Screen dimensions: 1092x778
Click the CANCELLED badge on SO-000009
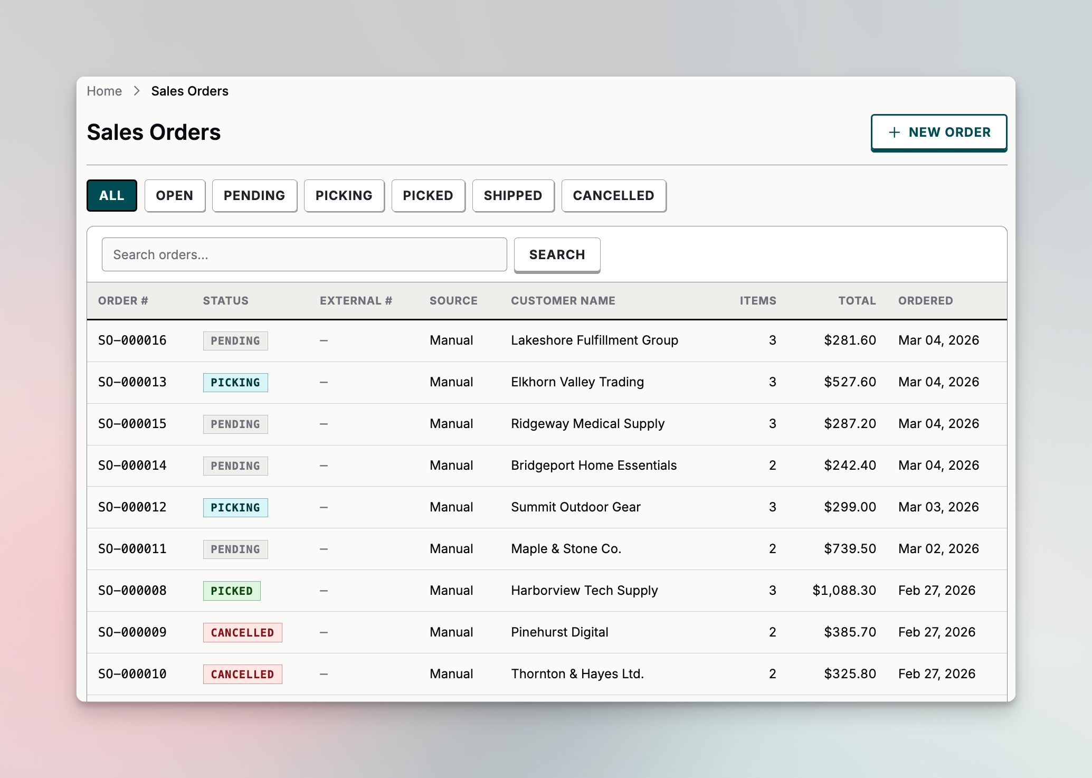pyautogui.click(x=243, y=632)
